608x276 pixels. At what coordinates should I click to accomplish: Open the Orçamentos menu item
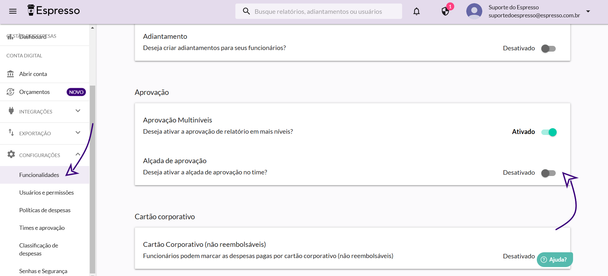point(45,92)
